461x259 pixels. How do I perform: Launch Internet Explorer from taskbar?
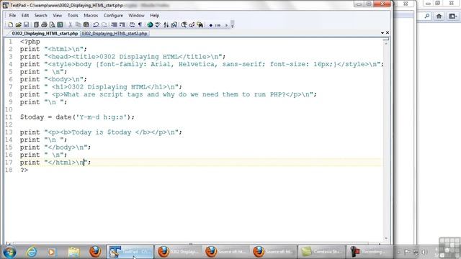[31, 253]
